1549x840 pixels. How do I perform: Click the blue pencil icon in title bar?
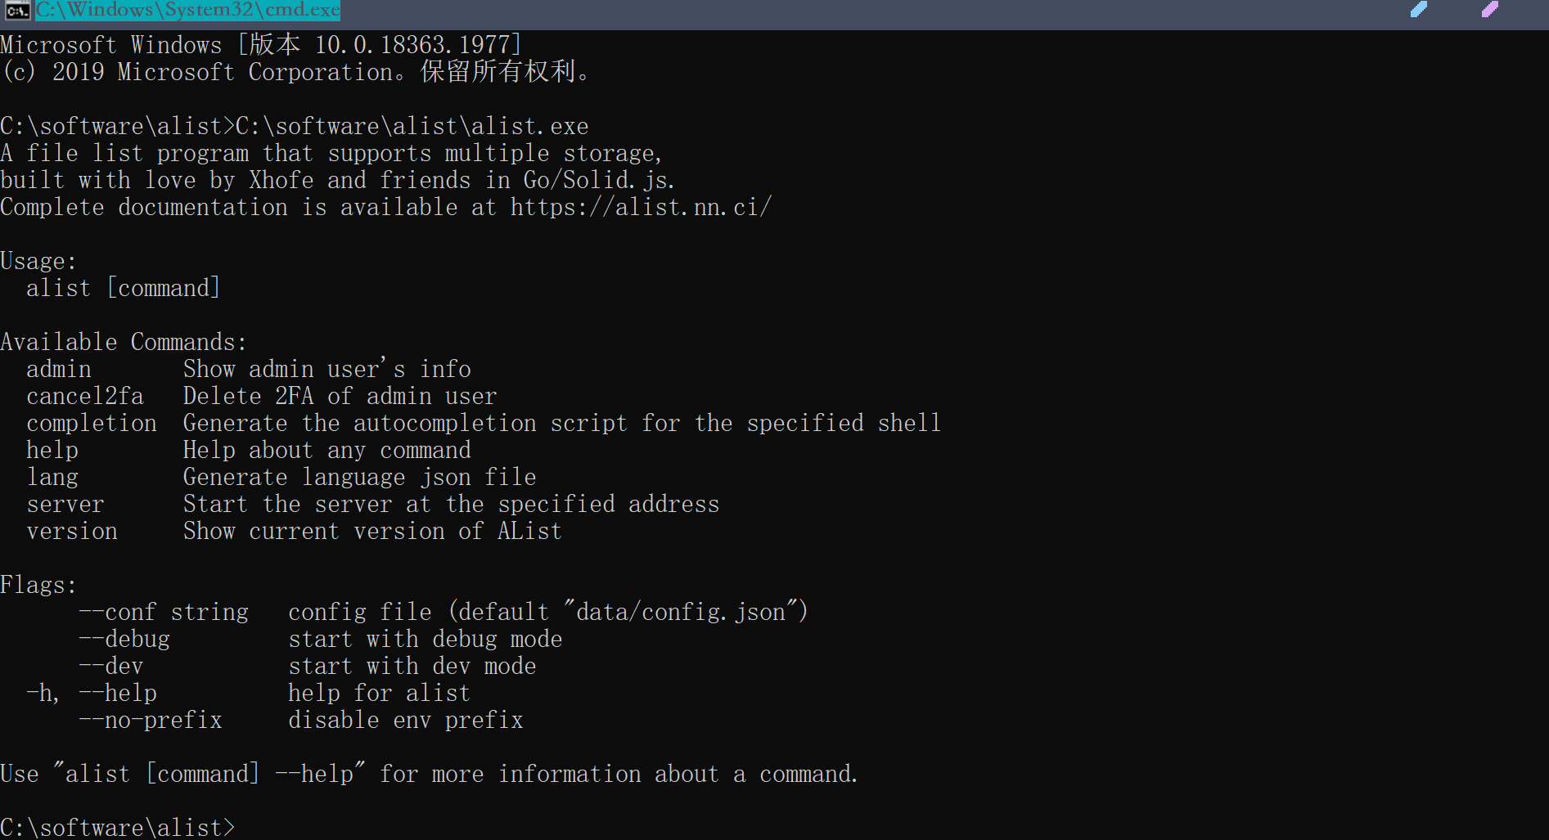[1419, 10]
